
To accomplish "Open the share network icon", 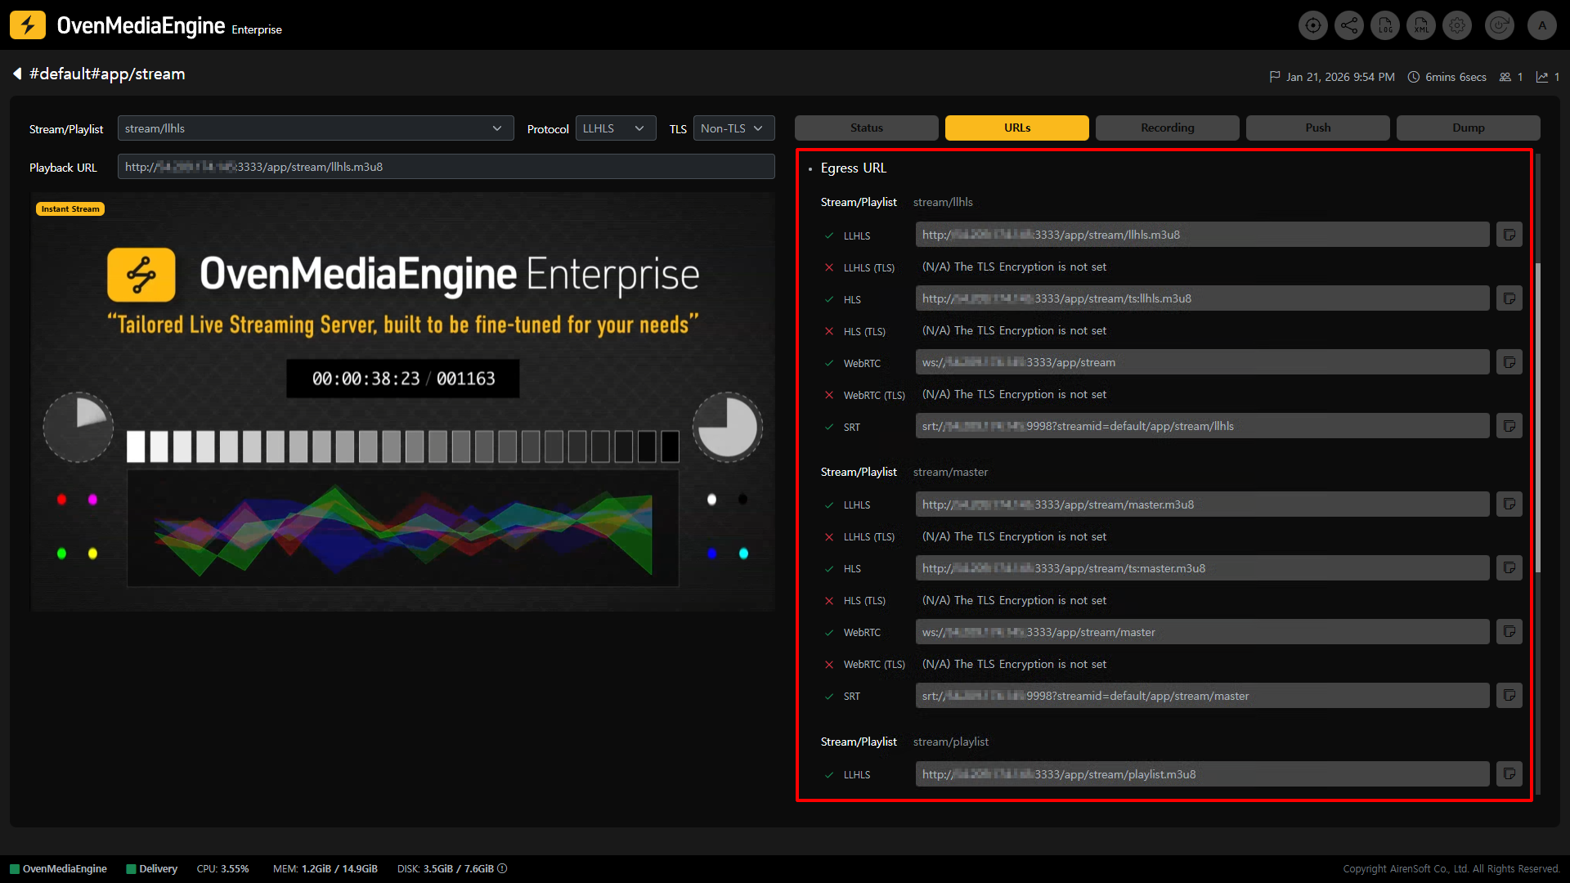I will [x=1348, y=25].
